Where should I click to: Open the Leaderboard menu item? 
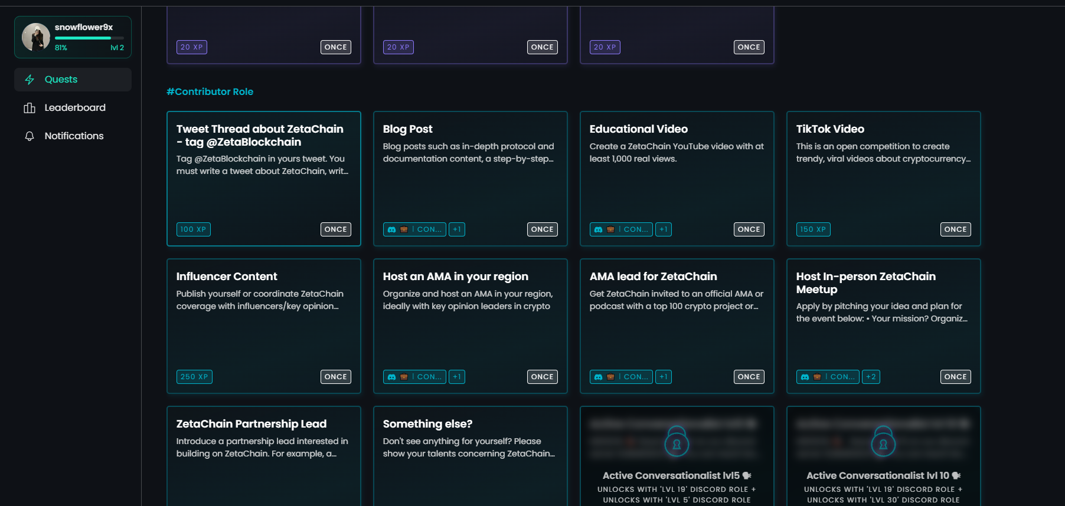pyautogui.click(x=73, y=108)
